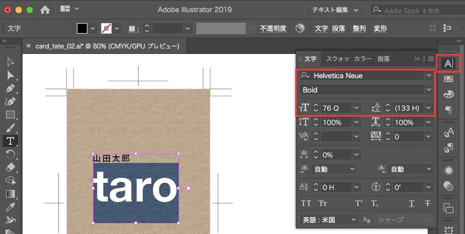Pick the Eyedropper tool

click(x=10, y=207)
